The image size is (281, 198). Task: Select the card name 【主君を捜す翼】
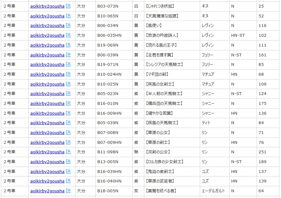[x=160, y=55]
